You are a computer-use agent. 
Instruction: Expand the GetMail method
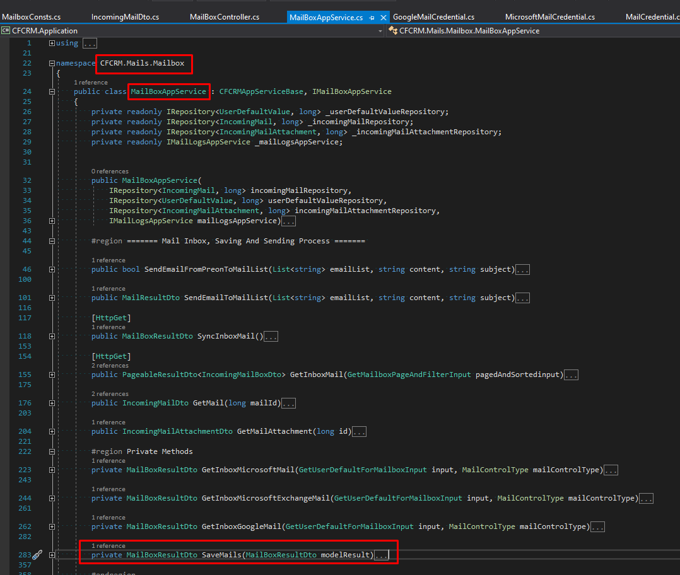(52, 403)
